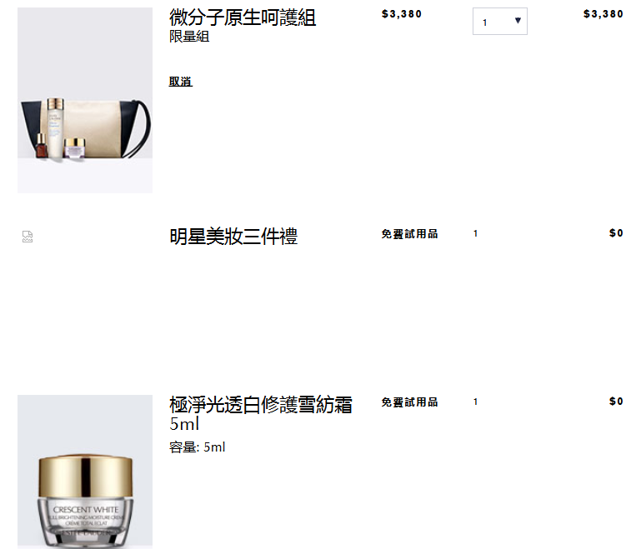Click the $0 total for 極淨光透白修護雪紡霜
Viewport: 641px width, 549px height.
coord(616,402)
